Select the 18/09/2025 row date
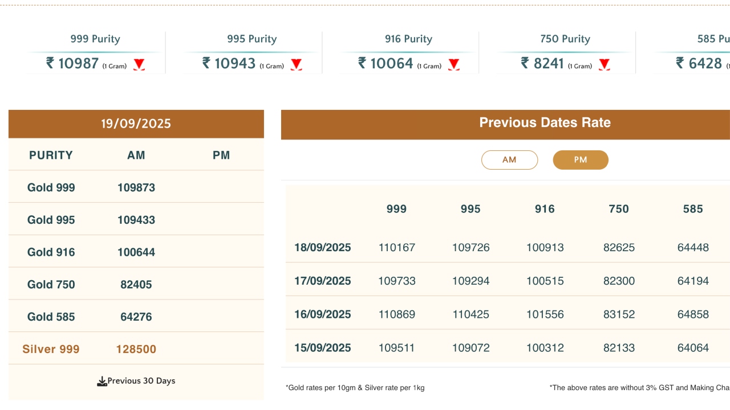This screenshot has width=730, height=410. (x=323, y=248)
